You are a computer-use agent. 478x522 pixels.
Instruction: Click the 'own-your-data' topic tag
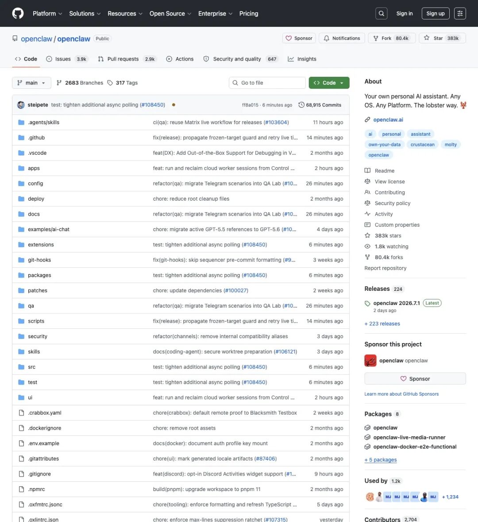tap(384, 145)
